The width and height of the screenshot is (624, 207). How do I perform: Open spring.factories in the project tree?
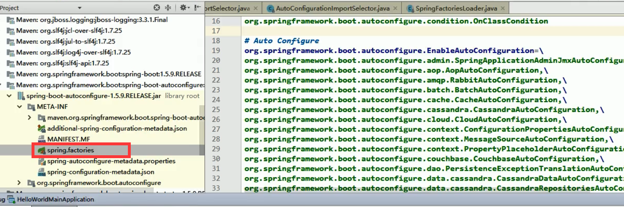point(71,150)
